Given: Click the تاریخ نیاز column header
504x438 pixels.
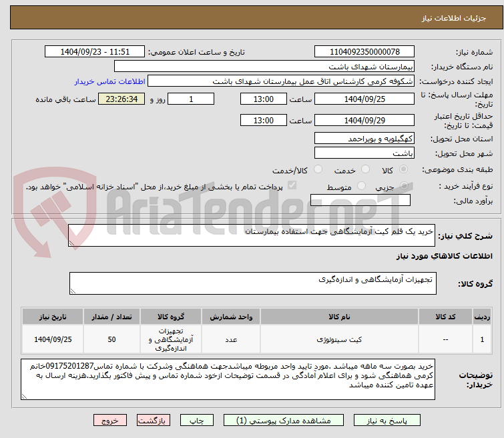Looking at the screenshot, I should coord(53,317).
